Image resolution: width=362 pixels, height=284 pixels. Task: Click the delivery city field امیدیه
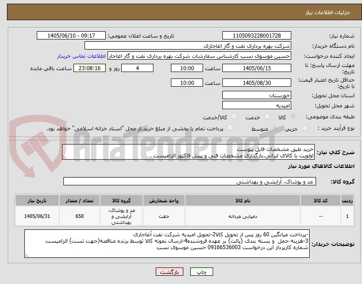(257, 106)
